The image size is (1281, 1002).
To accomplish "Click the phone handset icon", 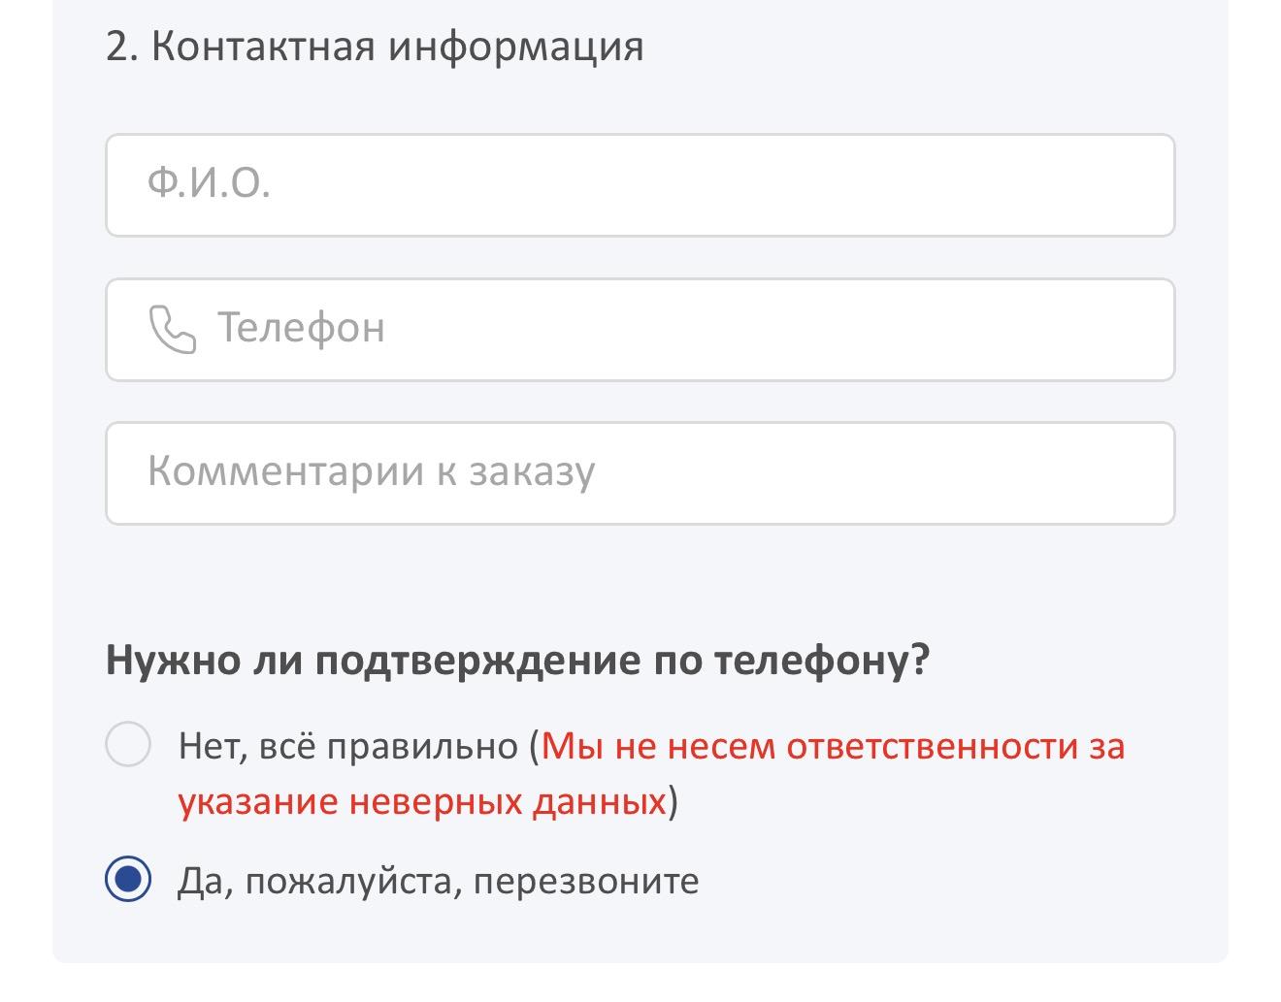I will click(x=172, y=330).
